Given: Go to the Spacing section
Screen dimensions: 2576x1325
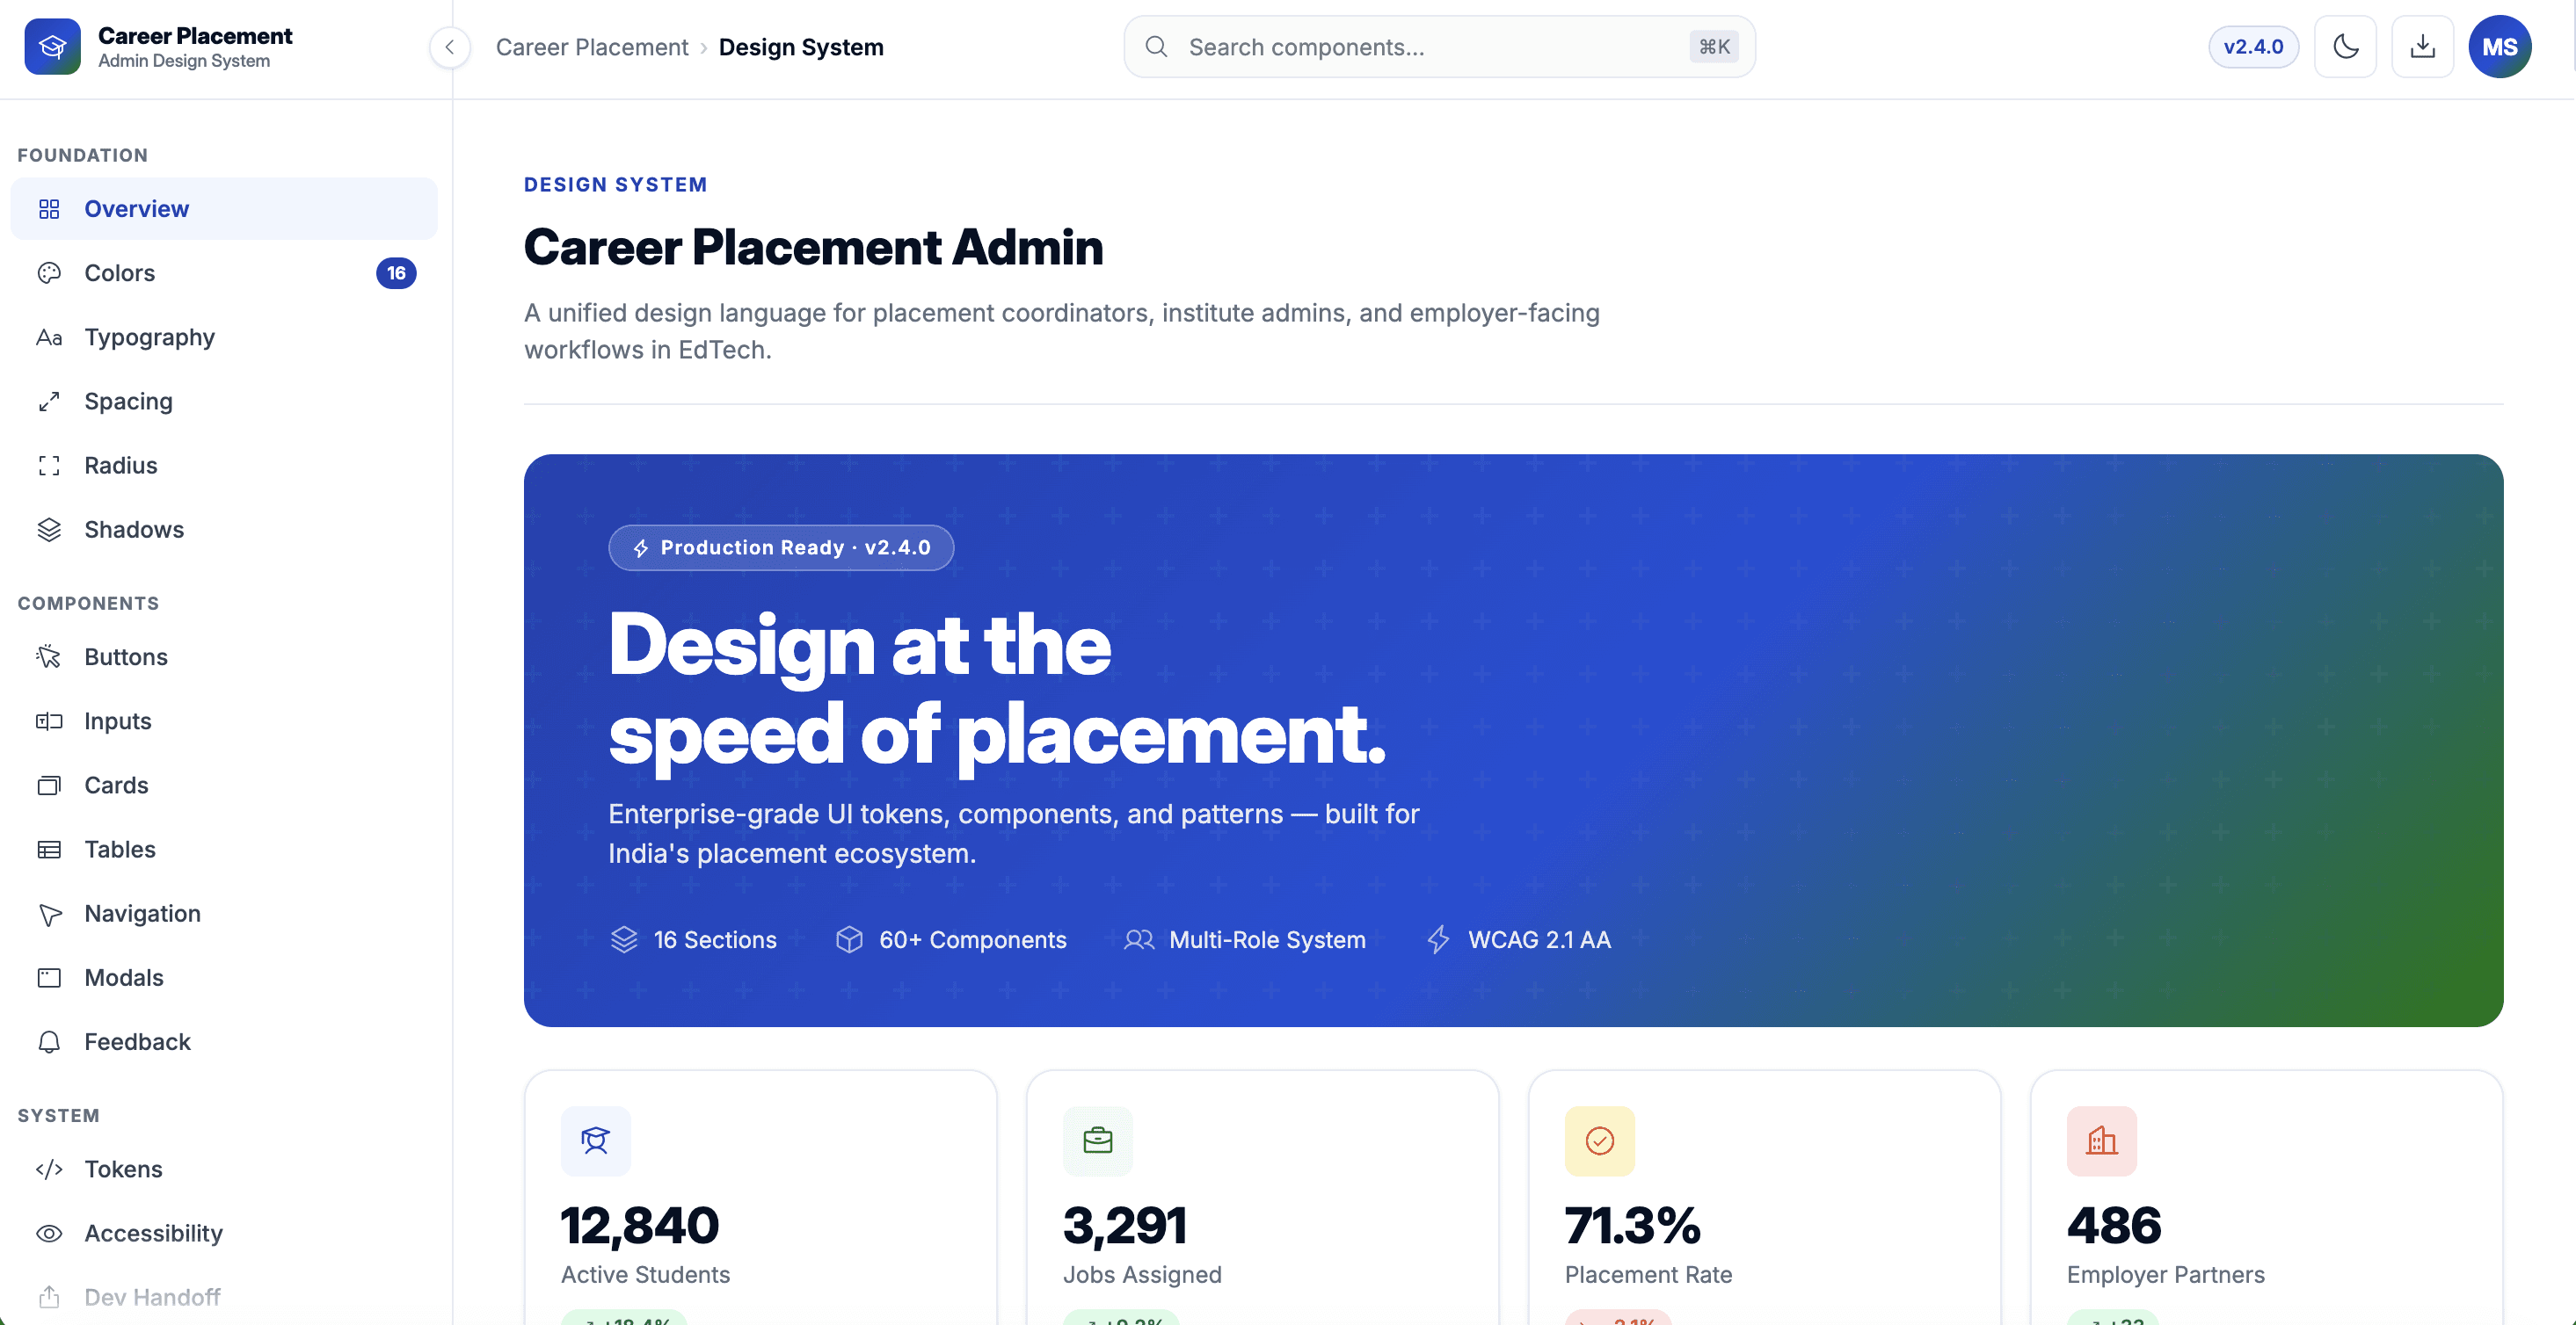Looking at the screenshot, I should 224,401.
